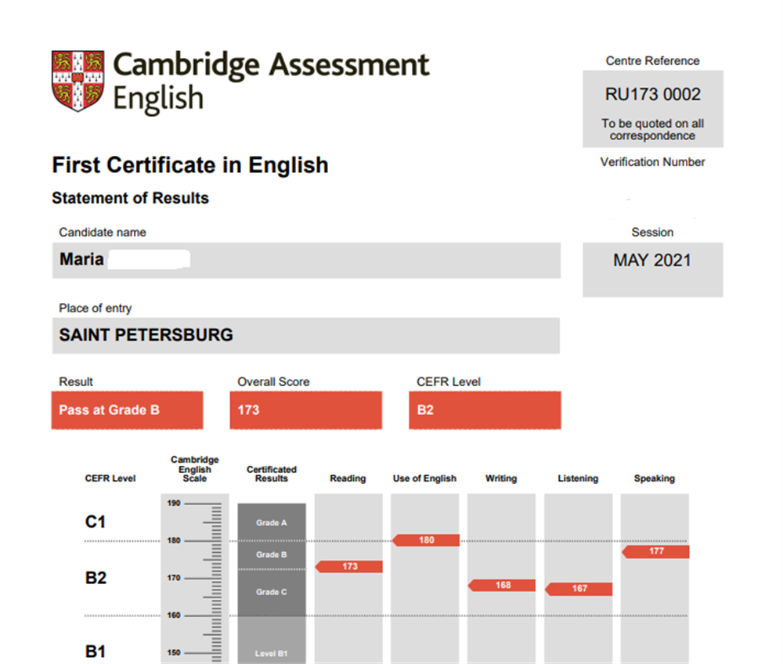
Task: Click the '180' tick on the scale
Action: point(174,540)
